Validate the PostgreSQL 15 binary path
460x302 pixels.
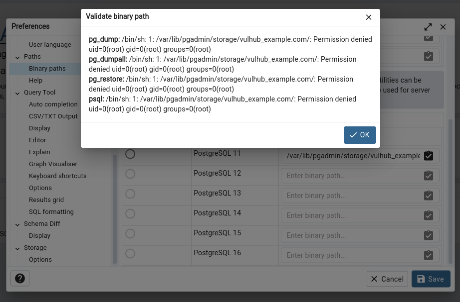[428, 235]
